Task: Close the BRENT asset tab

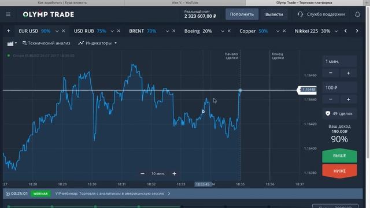Action: point(173,31)
